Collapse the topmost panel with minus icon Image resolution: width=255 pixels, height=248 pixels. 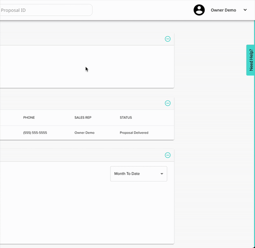167,39
